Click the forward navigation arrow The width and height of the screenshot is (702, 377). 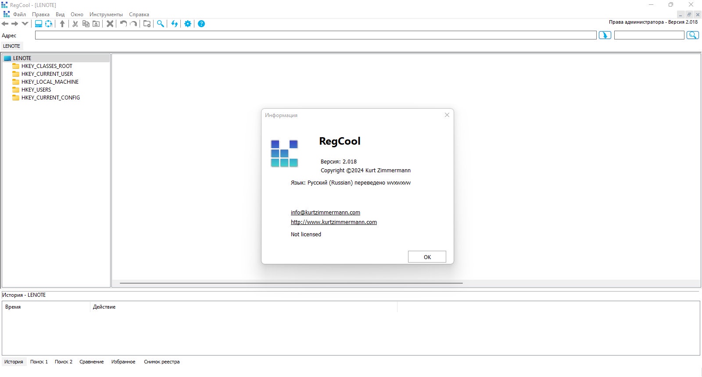pyautogui.click(x=15, y=24)
